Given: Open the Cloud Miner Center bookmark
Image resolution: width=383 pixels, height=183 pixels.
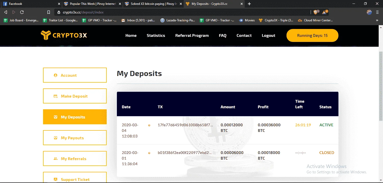Looking at the screenshot, I should point(315,20).
